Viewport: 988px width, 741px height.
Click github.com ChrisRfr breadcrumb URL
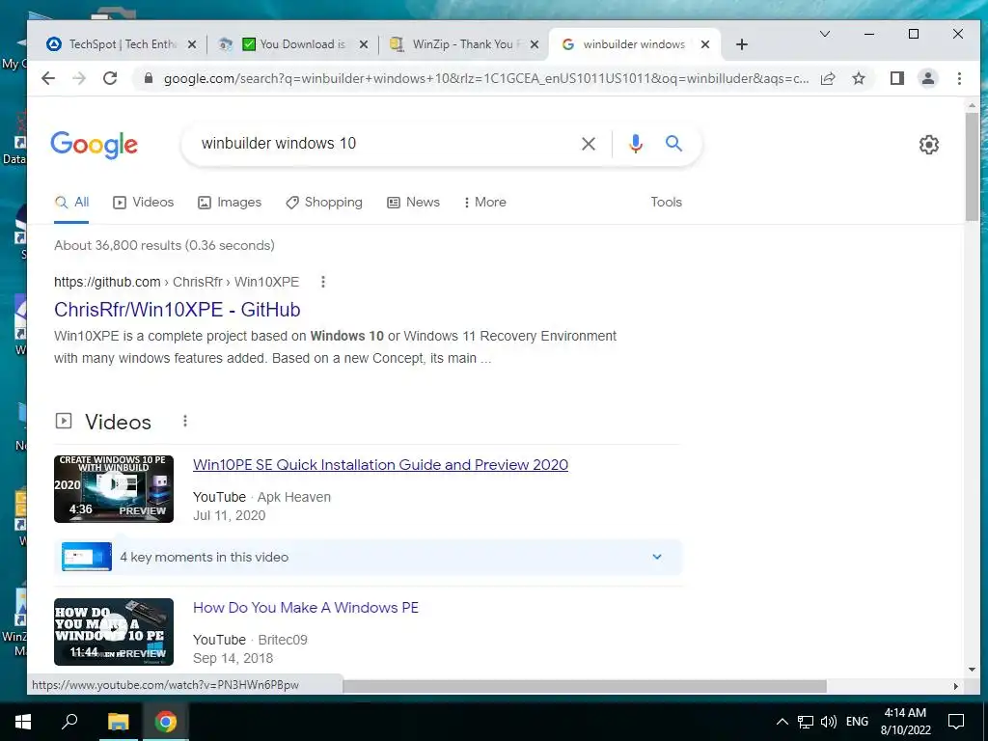click(177, 282)
